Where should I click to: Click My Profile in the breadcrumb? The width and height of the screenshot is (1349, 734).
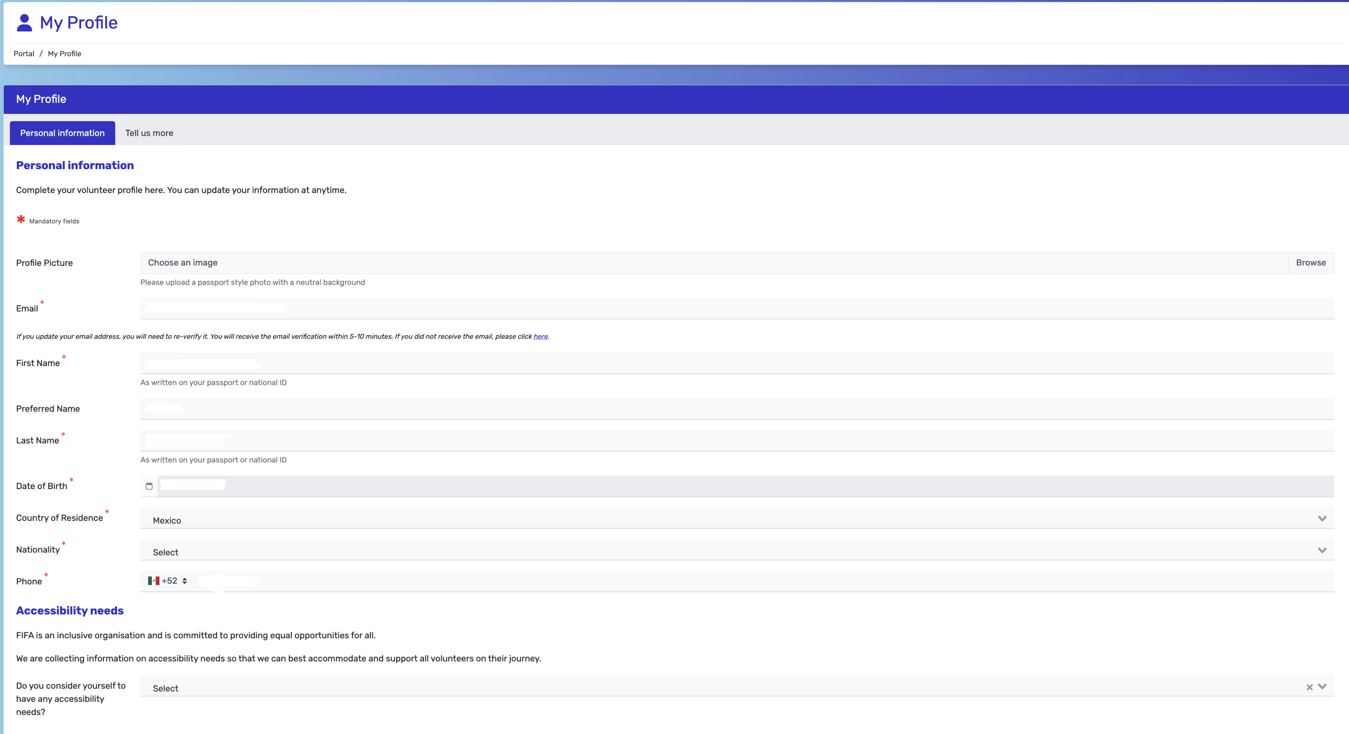coord(65,53)
